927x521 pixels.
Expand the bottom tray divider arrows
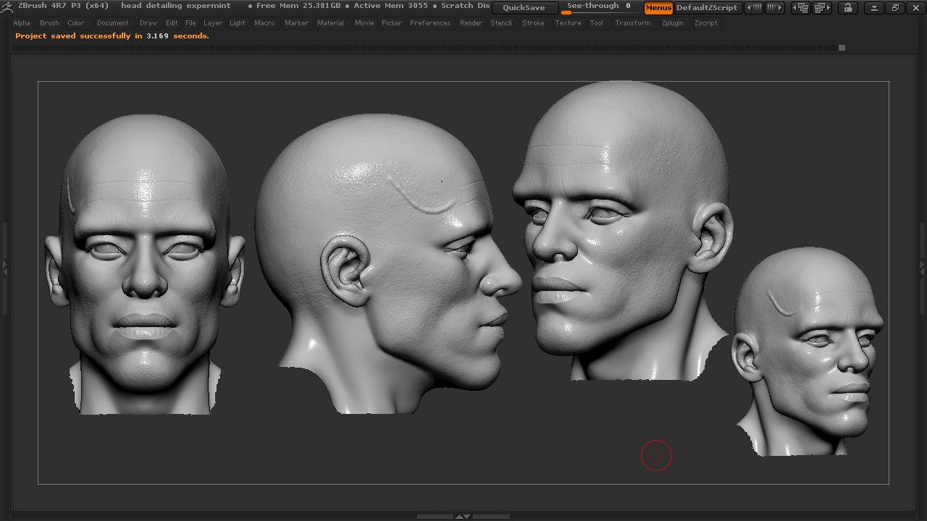(463, 517)
